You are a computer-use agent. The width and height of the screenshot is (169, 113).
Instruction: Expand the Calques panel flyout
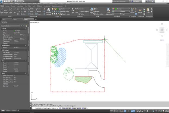58,17
